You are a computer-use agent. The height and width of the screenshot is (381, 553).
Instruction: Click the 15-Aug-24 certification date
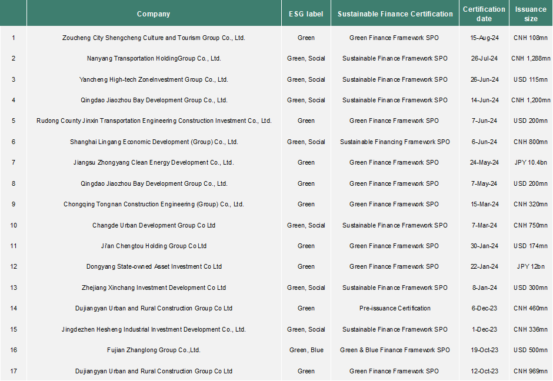click(484, 38)
